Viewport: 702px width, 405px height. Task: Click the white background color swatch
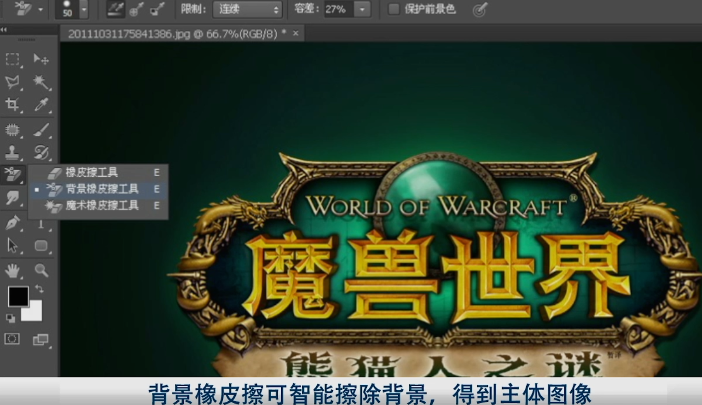34,313
